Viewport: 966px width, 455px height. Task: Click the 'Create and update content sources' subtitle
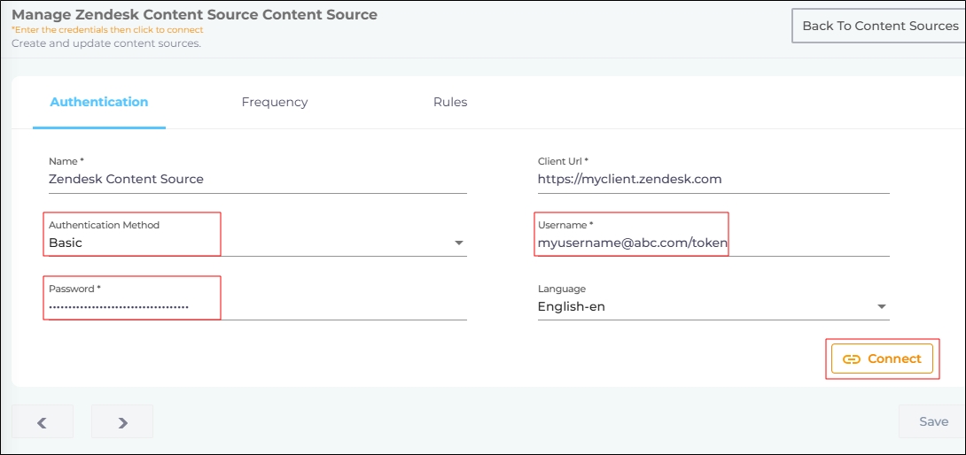106,43
